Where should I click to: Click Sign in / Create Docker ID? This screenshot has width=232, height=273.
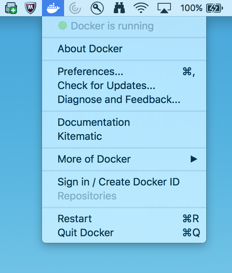tap(119, 182)
